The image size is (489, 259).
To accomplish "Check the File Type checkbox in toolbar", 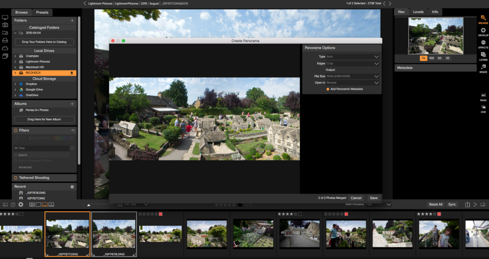I will [x=120, y=205].
